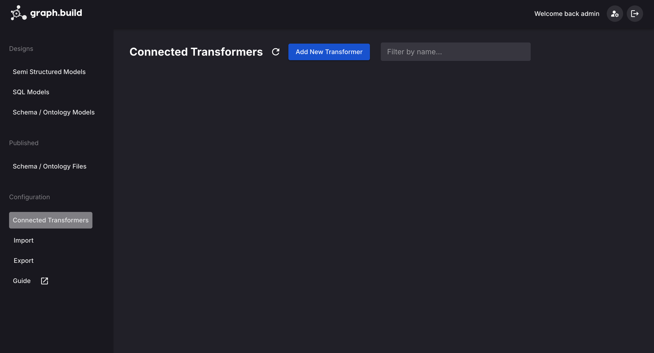Click the graph.build brand name

click(56, 13)
